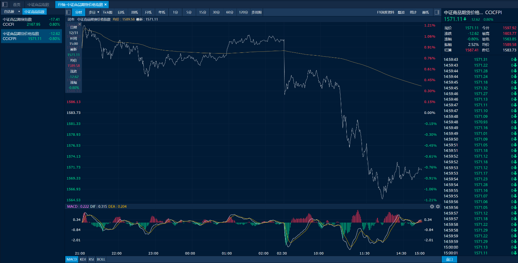Select CCICFI 中证商品期货指数 in watchlist
The height and width of the screenshot is (263, 518).
31,22
